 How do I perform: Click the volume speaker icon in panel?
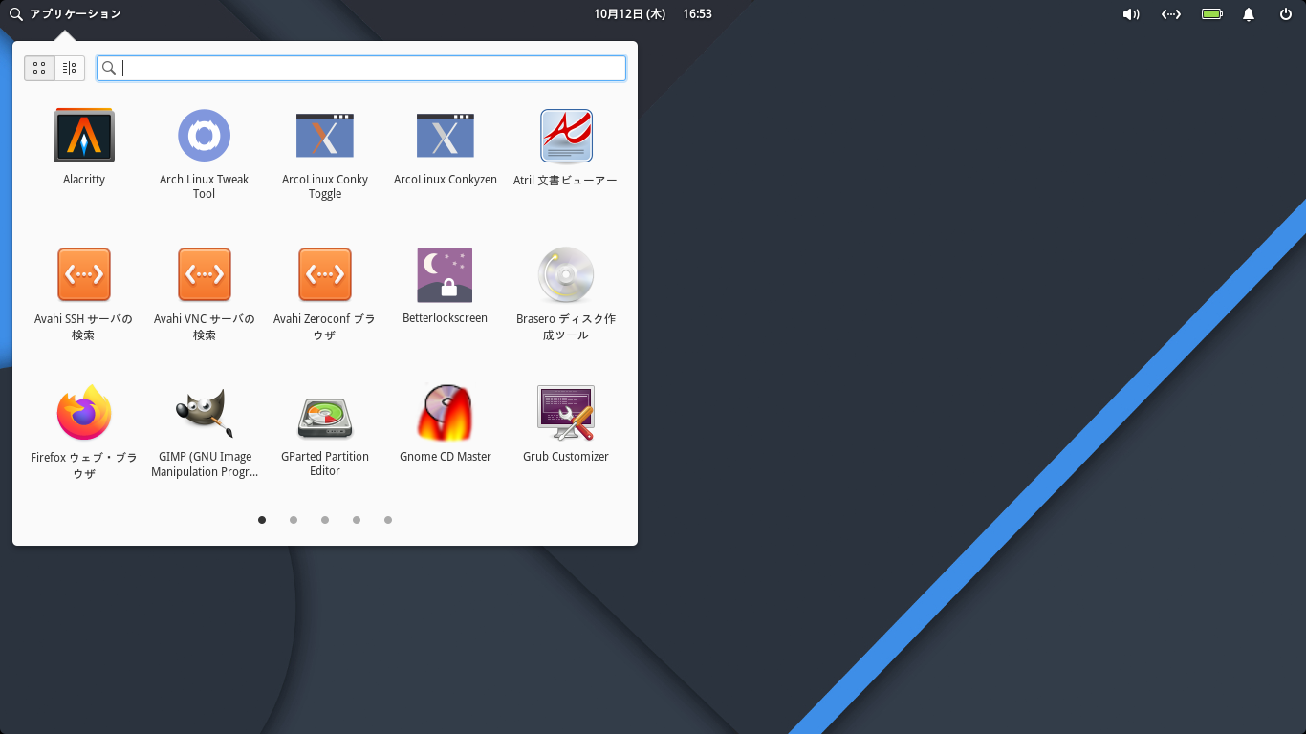pyautogui.click(x=1131, y=14)
